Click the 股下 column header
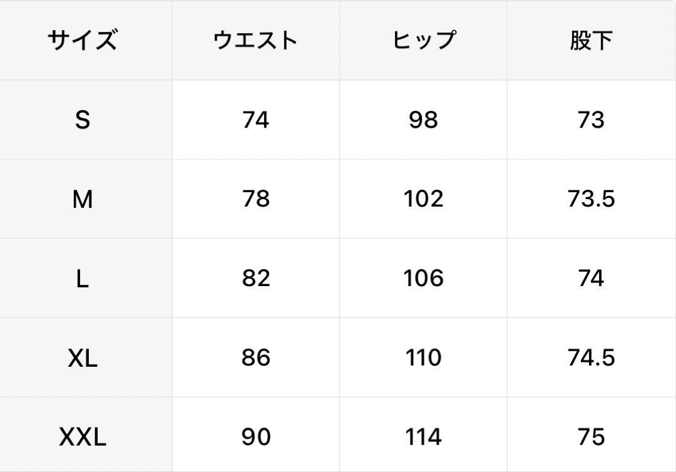 pyautogui.click(x=591, y=40)
